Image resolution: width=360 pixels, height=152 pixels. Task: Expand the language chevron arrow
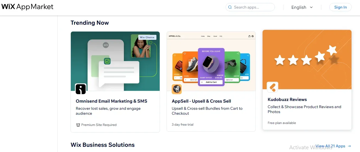[311, 7]
